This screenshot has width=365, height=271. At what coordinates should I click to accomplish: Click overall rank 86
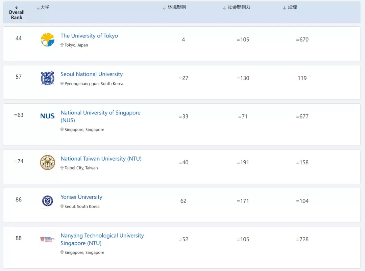(x=19, y=200)
